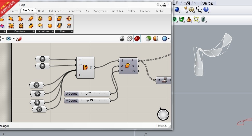The height and width of the screenshot is (136, 252).
Task: Open named views eye icon
Action: [9, 39]
